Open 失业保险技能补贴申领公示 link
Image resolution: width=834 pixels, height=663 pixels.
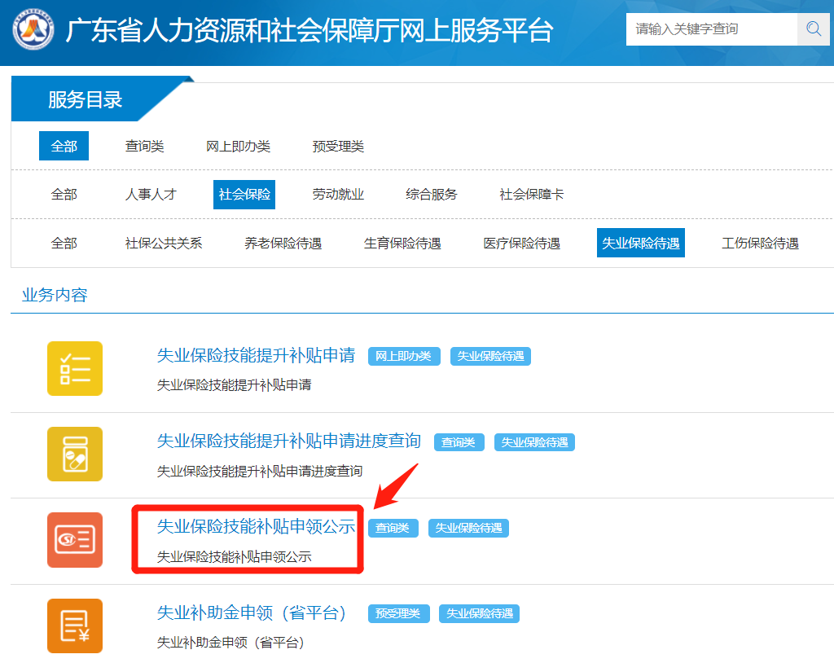(256, 527)
